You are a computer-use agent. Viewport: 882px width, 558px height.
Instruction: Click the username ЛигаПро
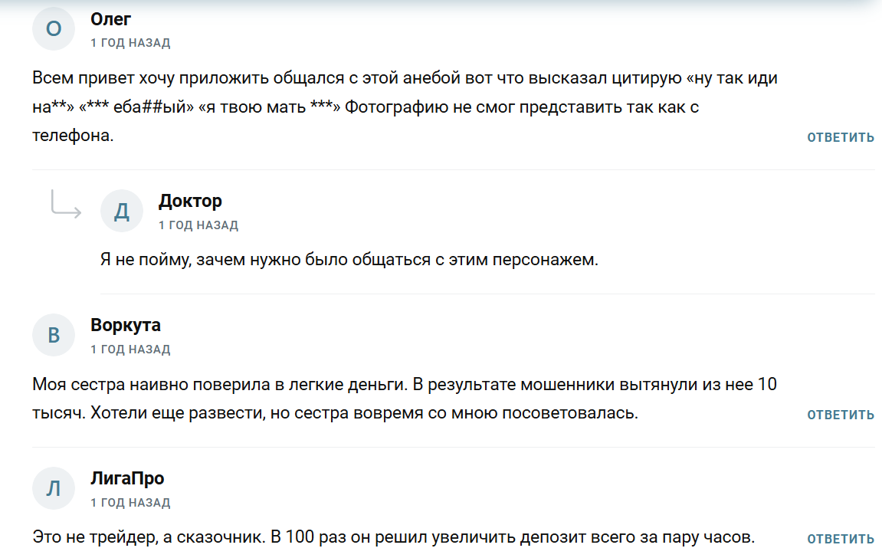pos(126,478)
